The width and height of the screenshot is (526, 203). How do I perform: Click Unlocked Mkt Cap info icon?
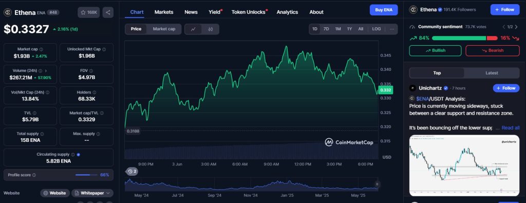104,49
